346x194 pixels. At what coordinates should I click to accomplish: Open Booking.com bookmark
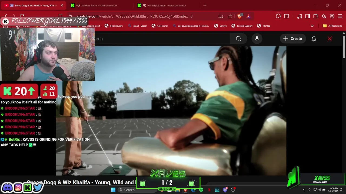point(114,26)
